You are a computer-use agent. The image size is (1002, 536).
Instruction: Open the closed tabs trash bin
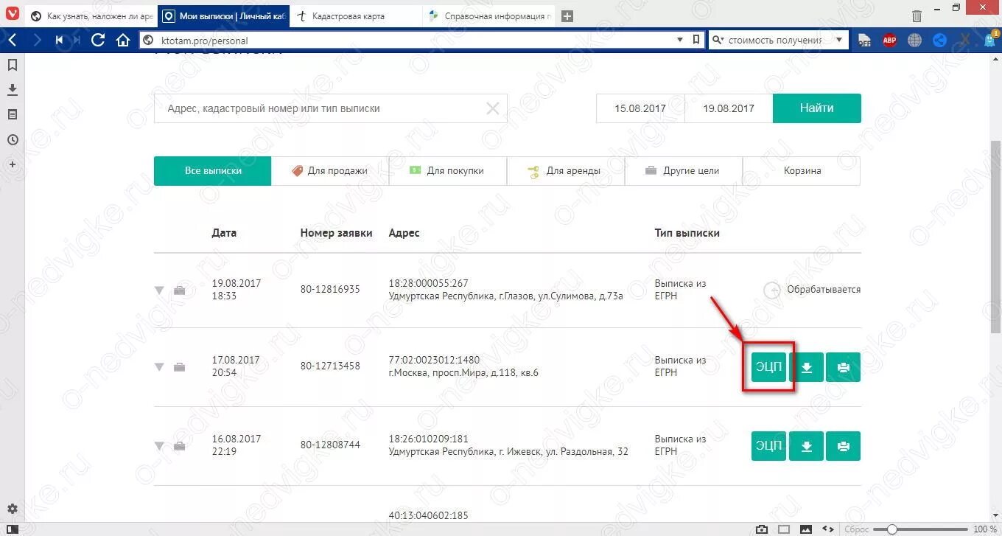(917, 15)
